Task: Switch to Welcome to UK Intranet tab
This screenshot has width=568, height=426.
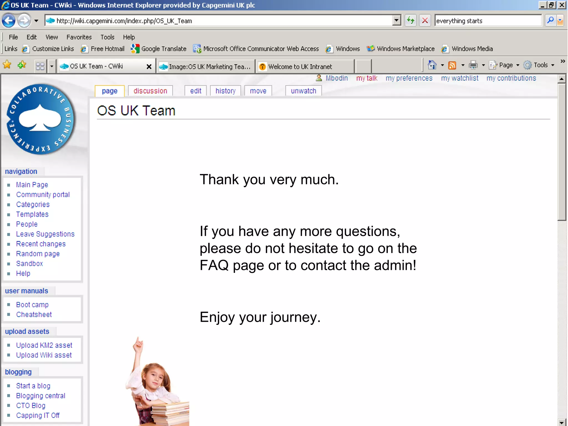Action: 305,67
